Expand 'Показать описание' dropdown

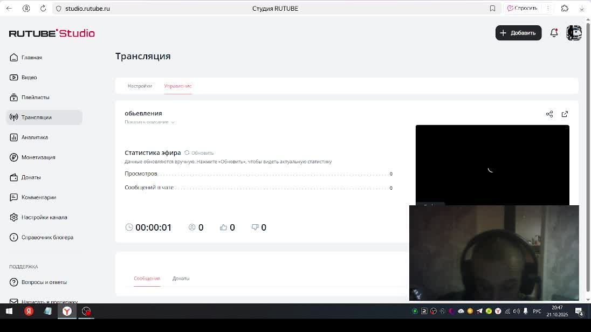[x=149, y=122]
